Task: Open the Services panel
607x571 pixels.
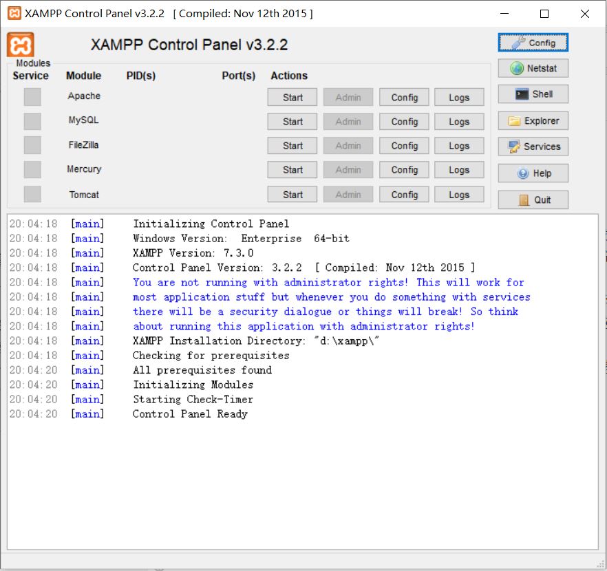Action: pyautogui.click(x=533, y=147)
